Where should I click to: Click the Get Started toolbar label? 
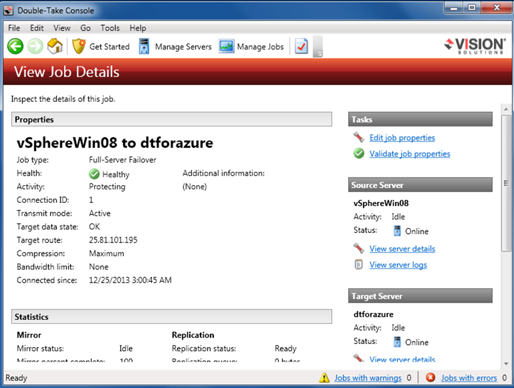click(x=109, y=47)
